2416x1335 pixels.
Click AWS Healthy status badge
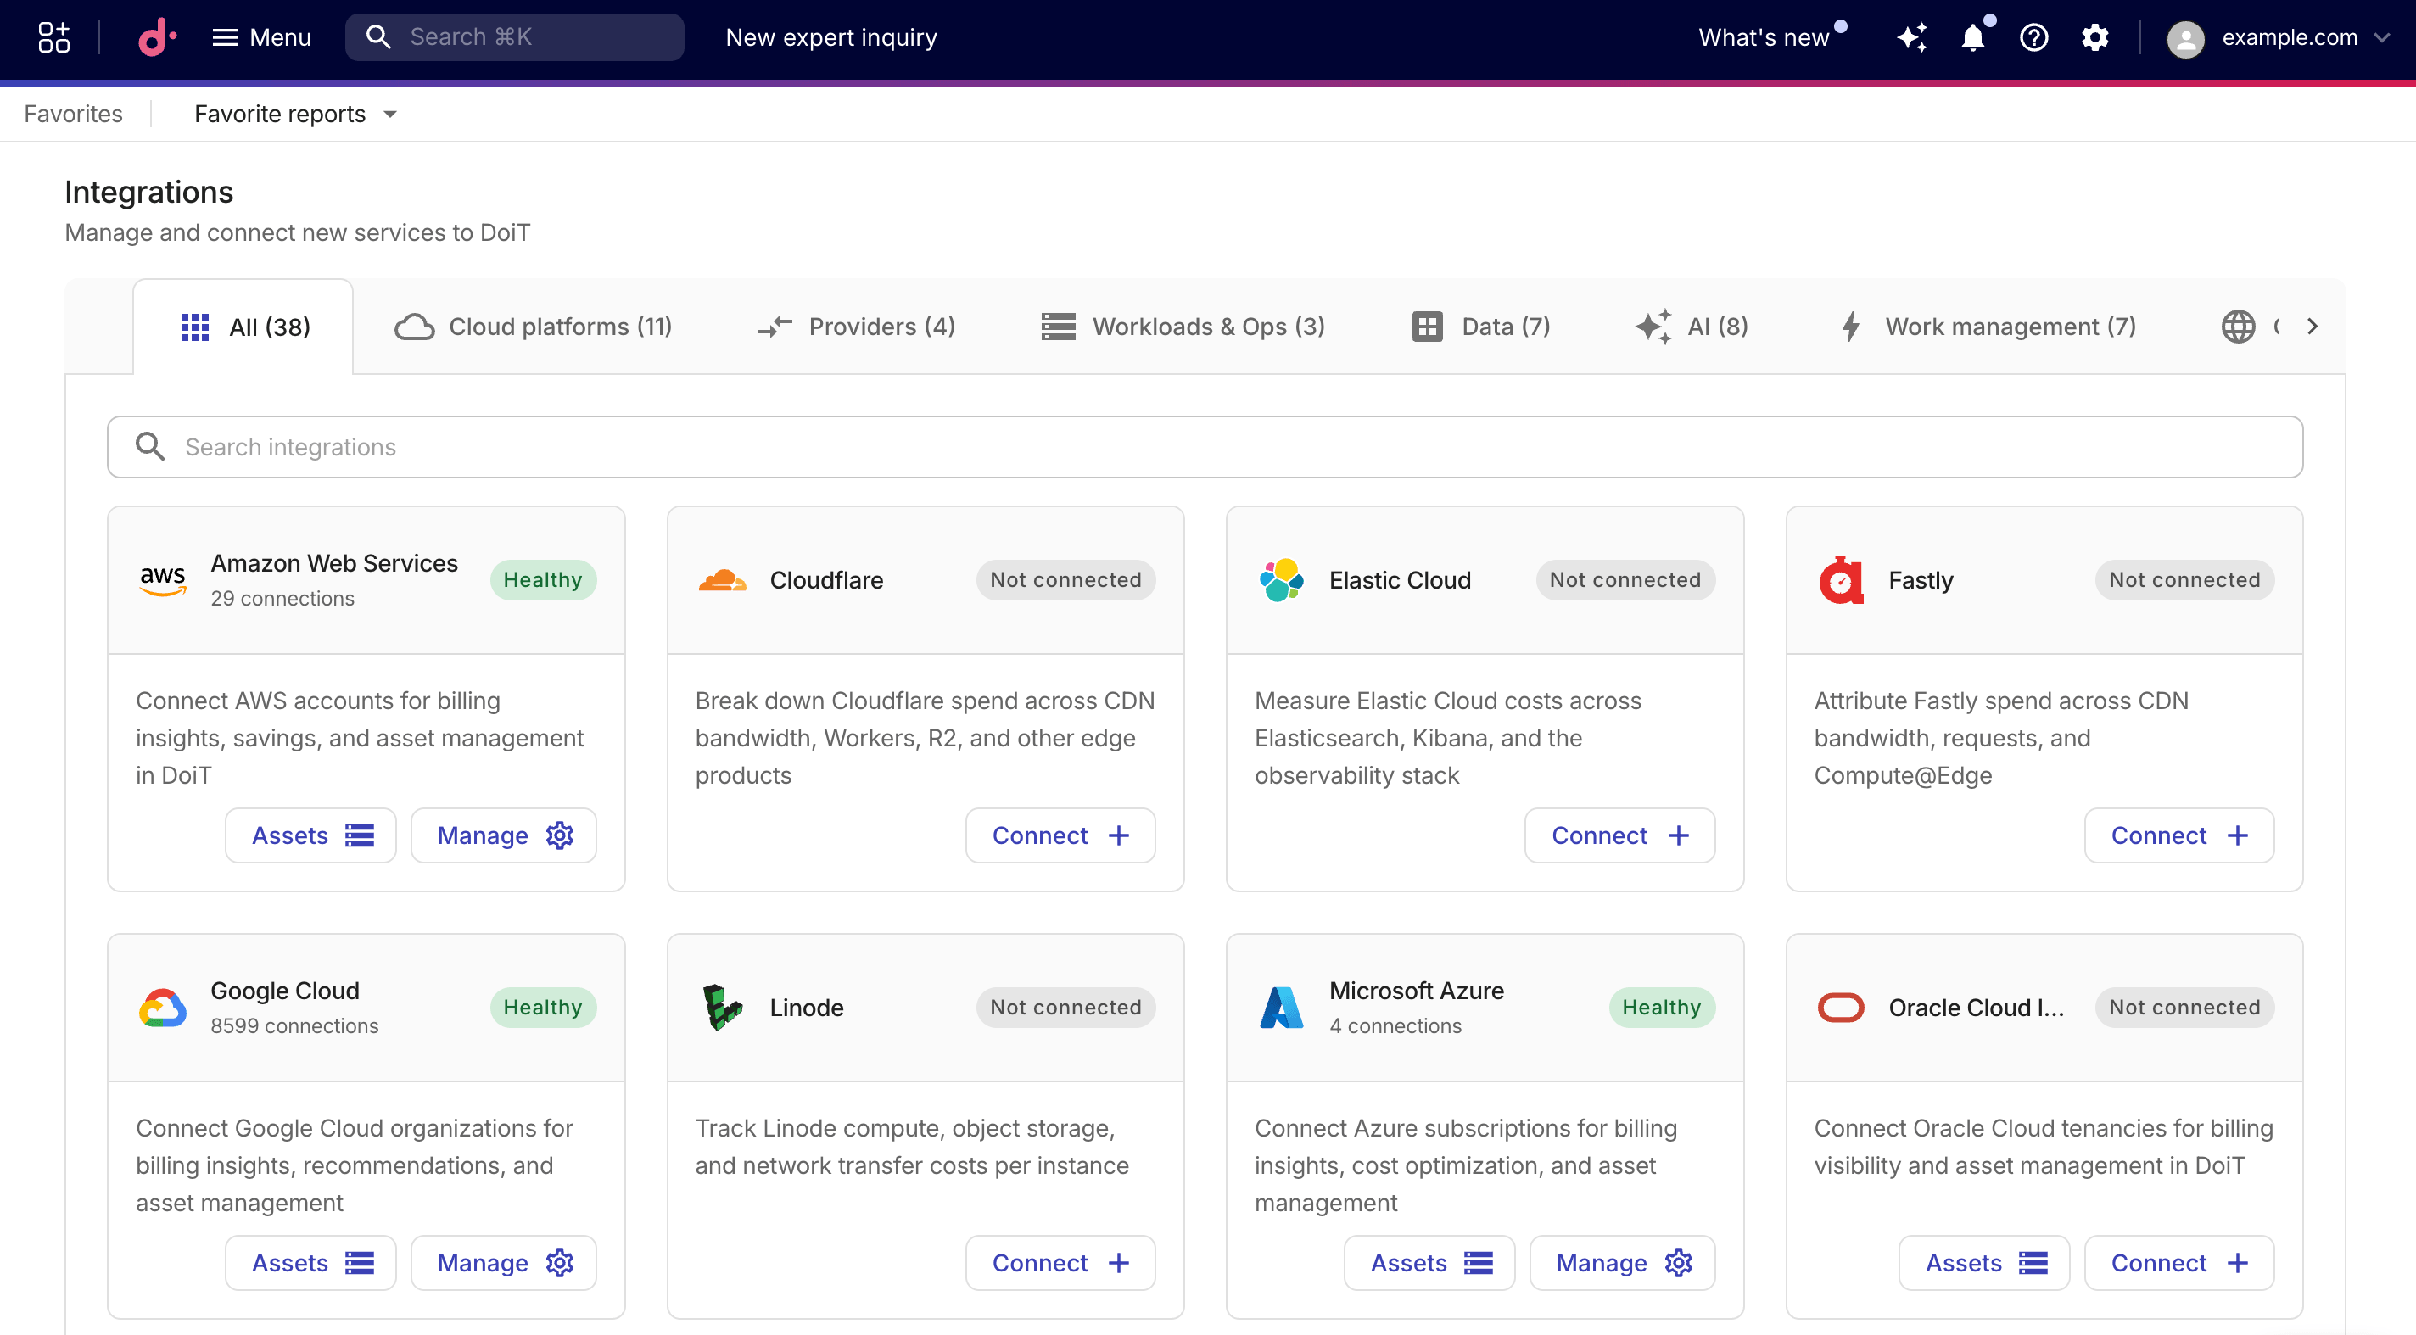click(543, 580)
